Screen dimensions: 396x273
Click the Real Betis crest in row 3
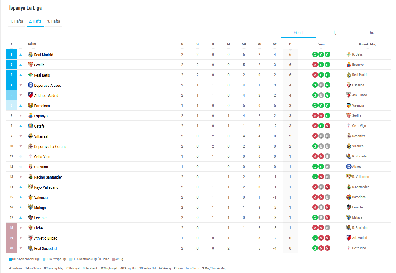tap(30, 75)
